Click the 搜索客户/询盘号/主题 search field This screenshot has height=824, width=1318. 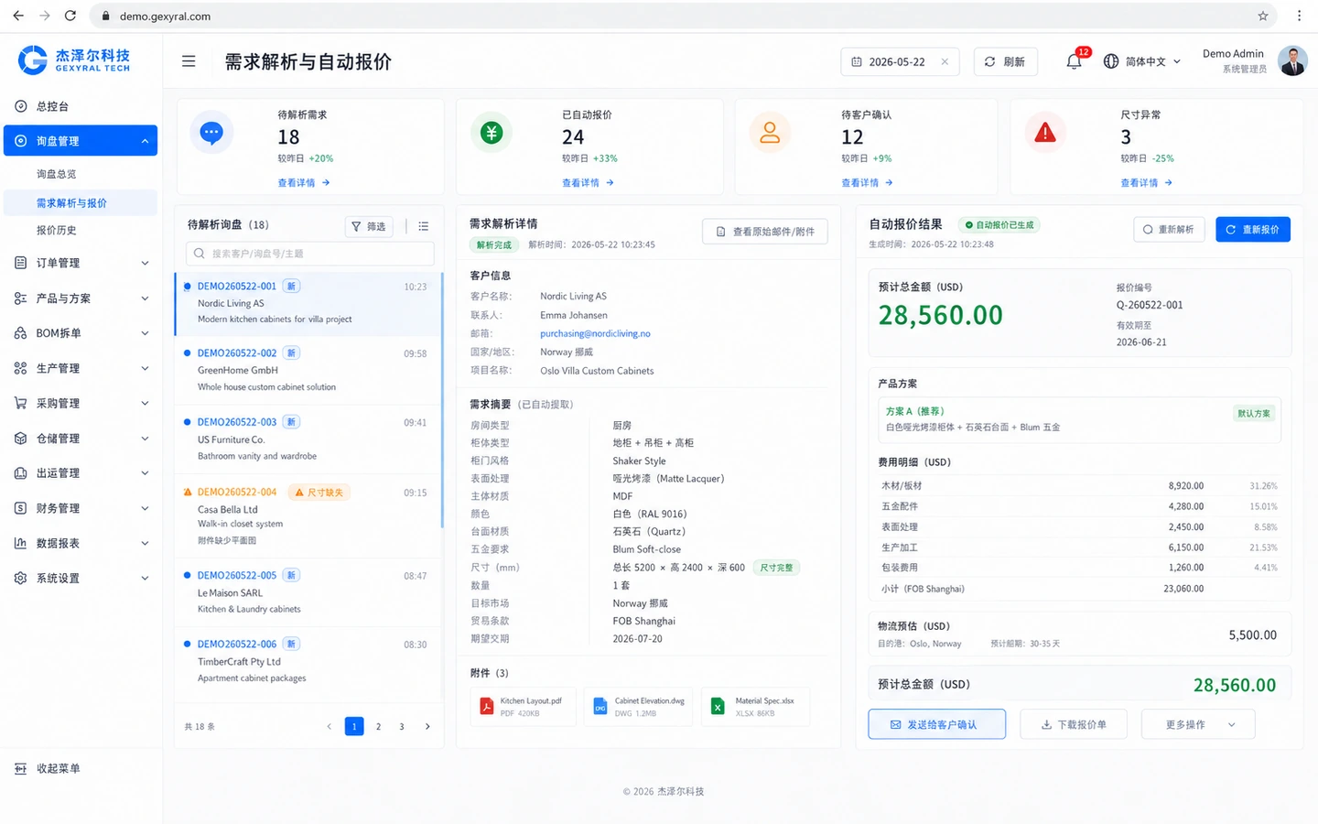tap(310, 254)
